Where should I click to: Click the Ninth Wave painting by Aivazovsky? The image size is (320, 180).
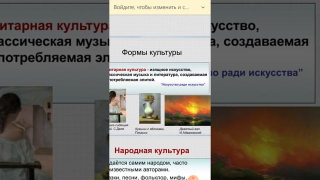coord(187,110)
